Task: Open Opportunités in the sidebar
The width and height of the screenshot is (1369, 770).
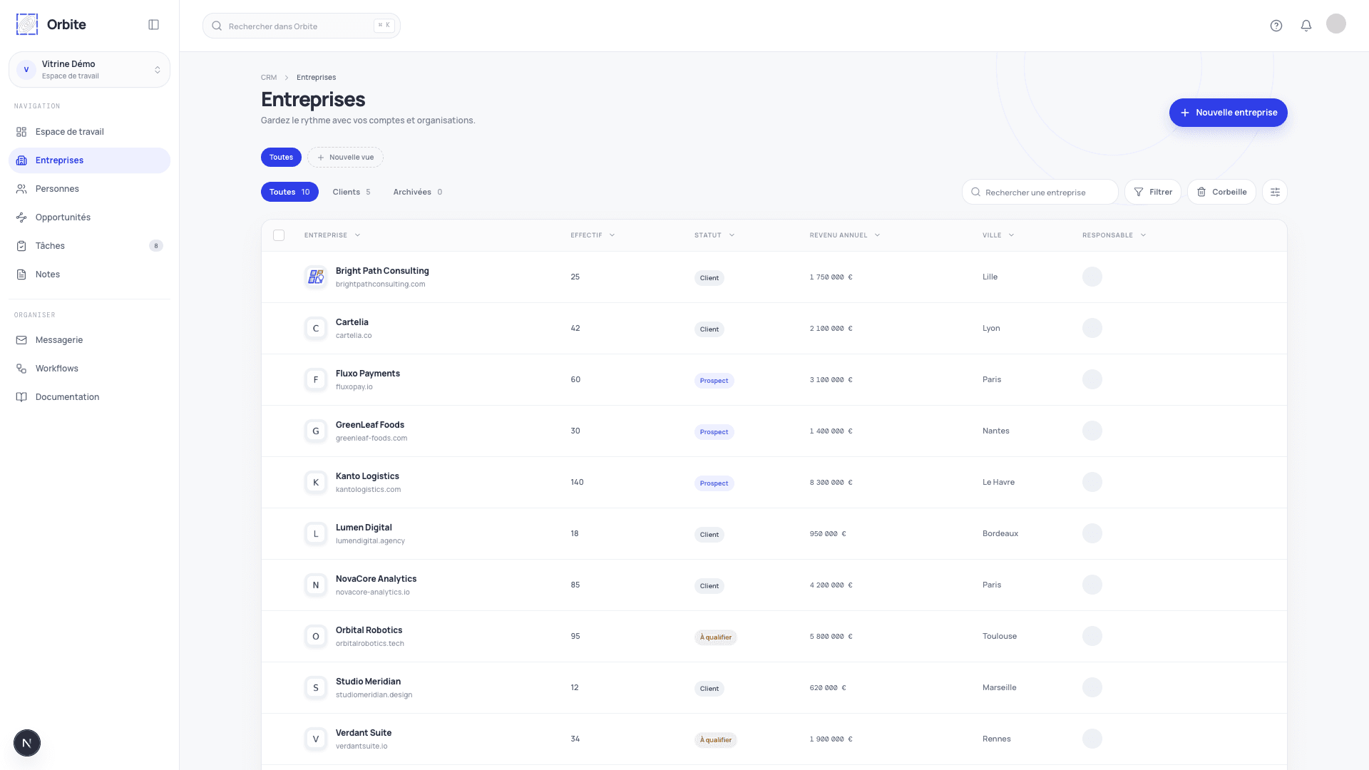Action: click(x=89, y=217)
